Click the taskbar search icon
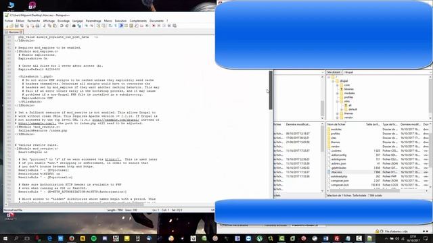The height and width of the screenshot is (243, 433). click(x=16, y=238)
